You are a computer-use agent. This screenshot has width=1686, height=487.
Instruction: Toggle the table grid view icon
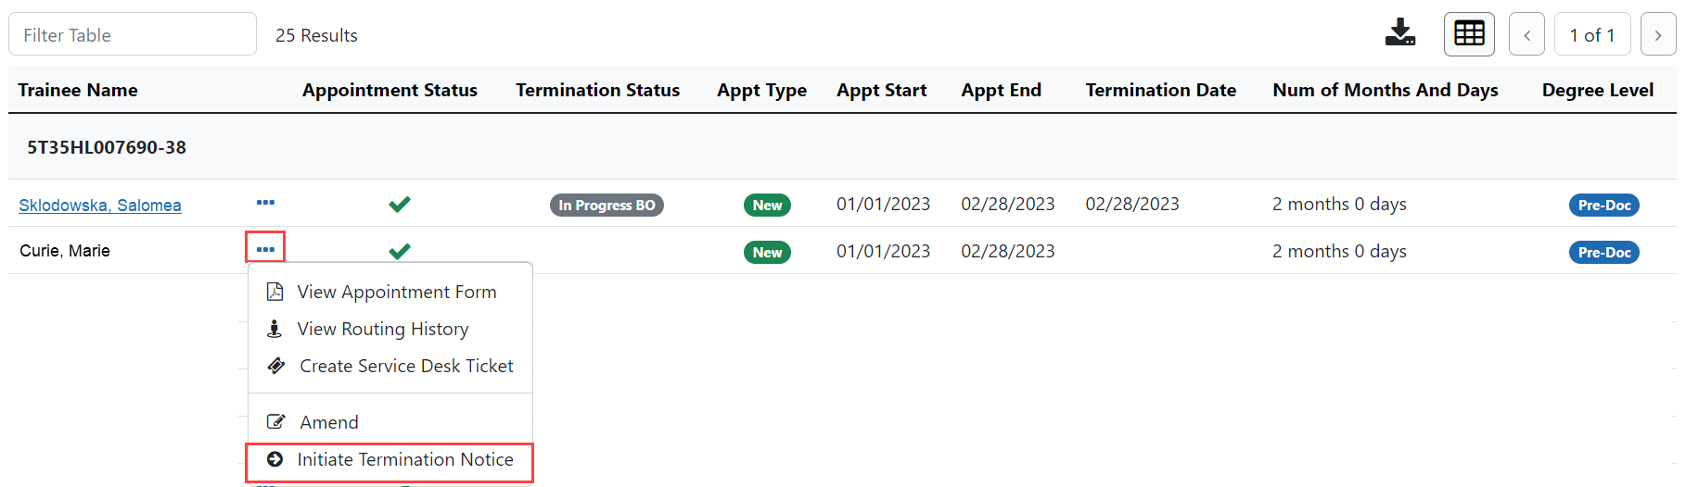click(1469, 34)
